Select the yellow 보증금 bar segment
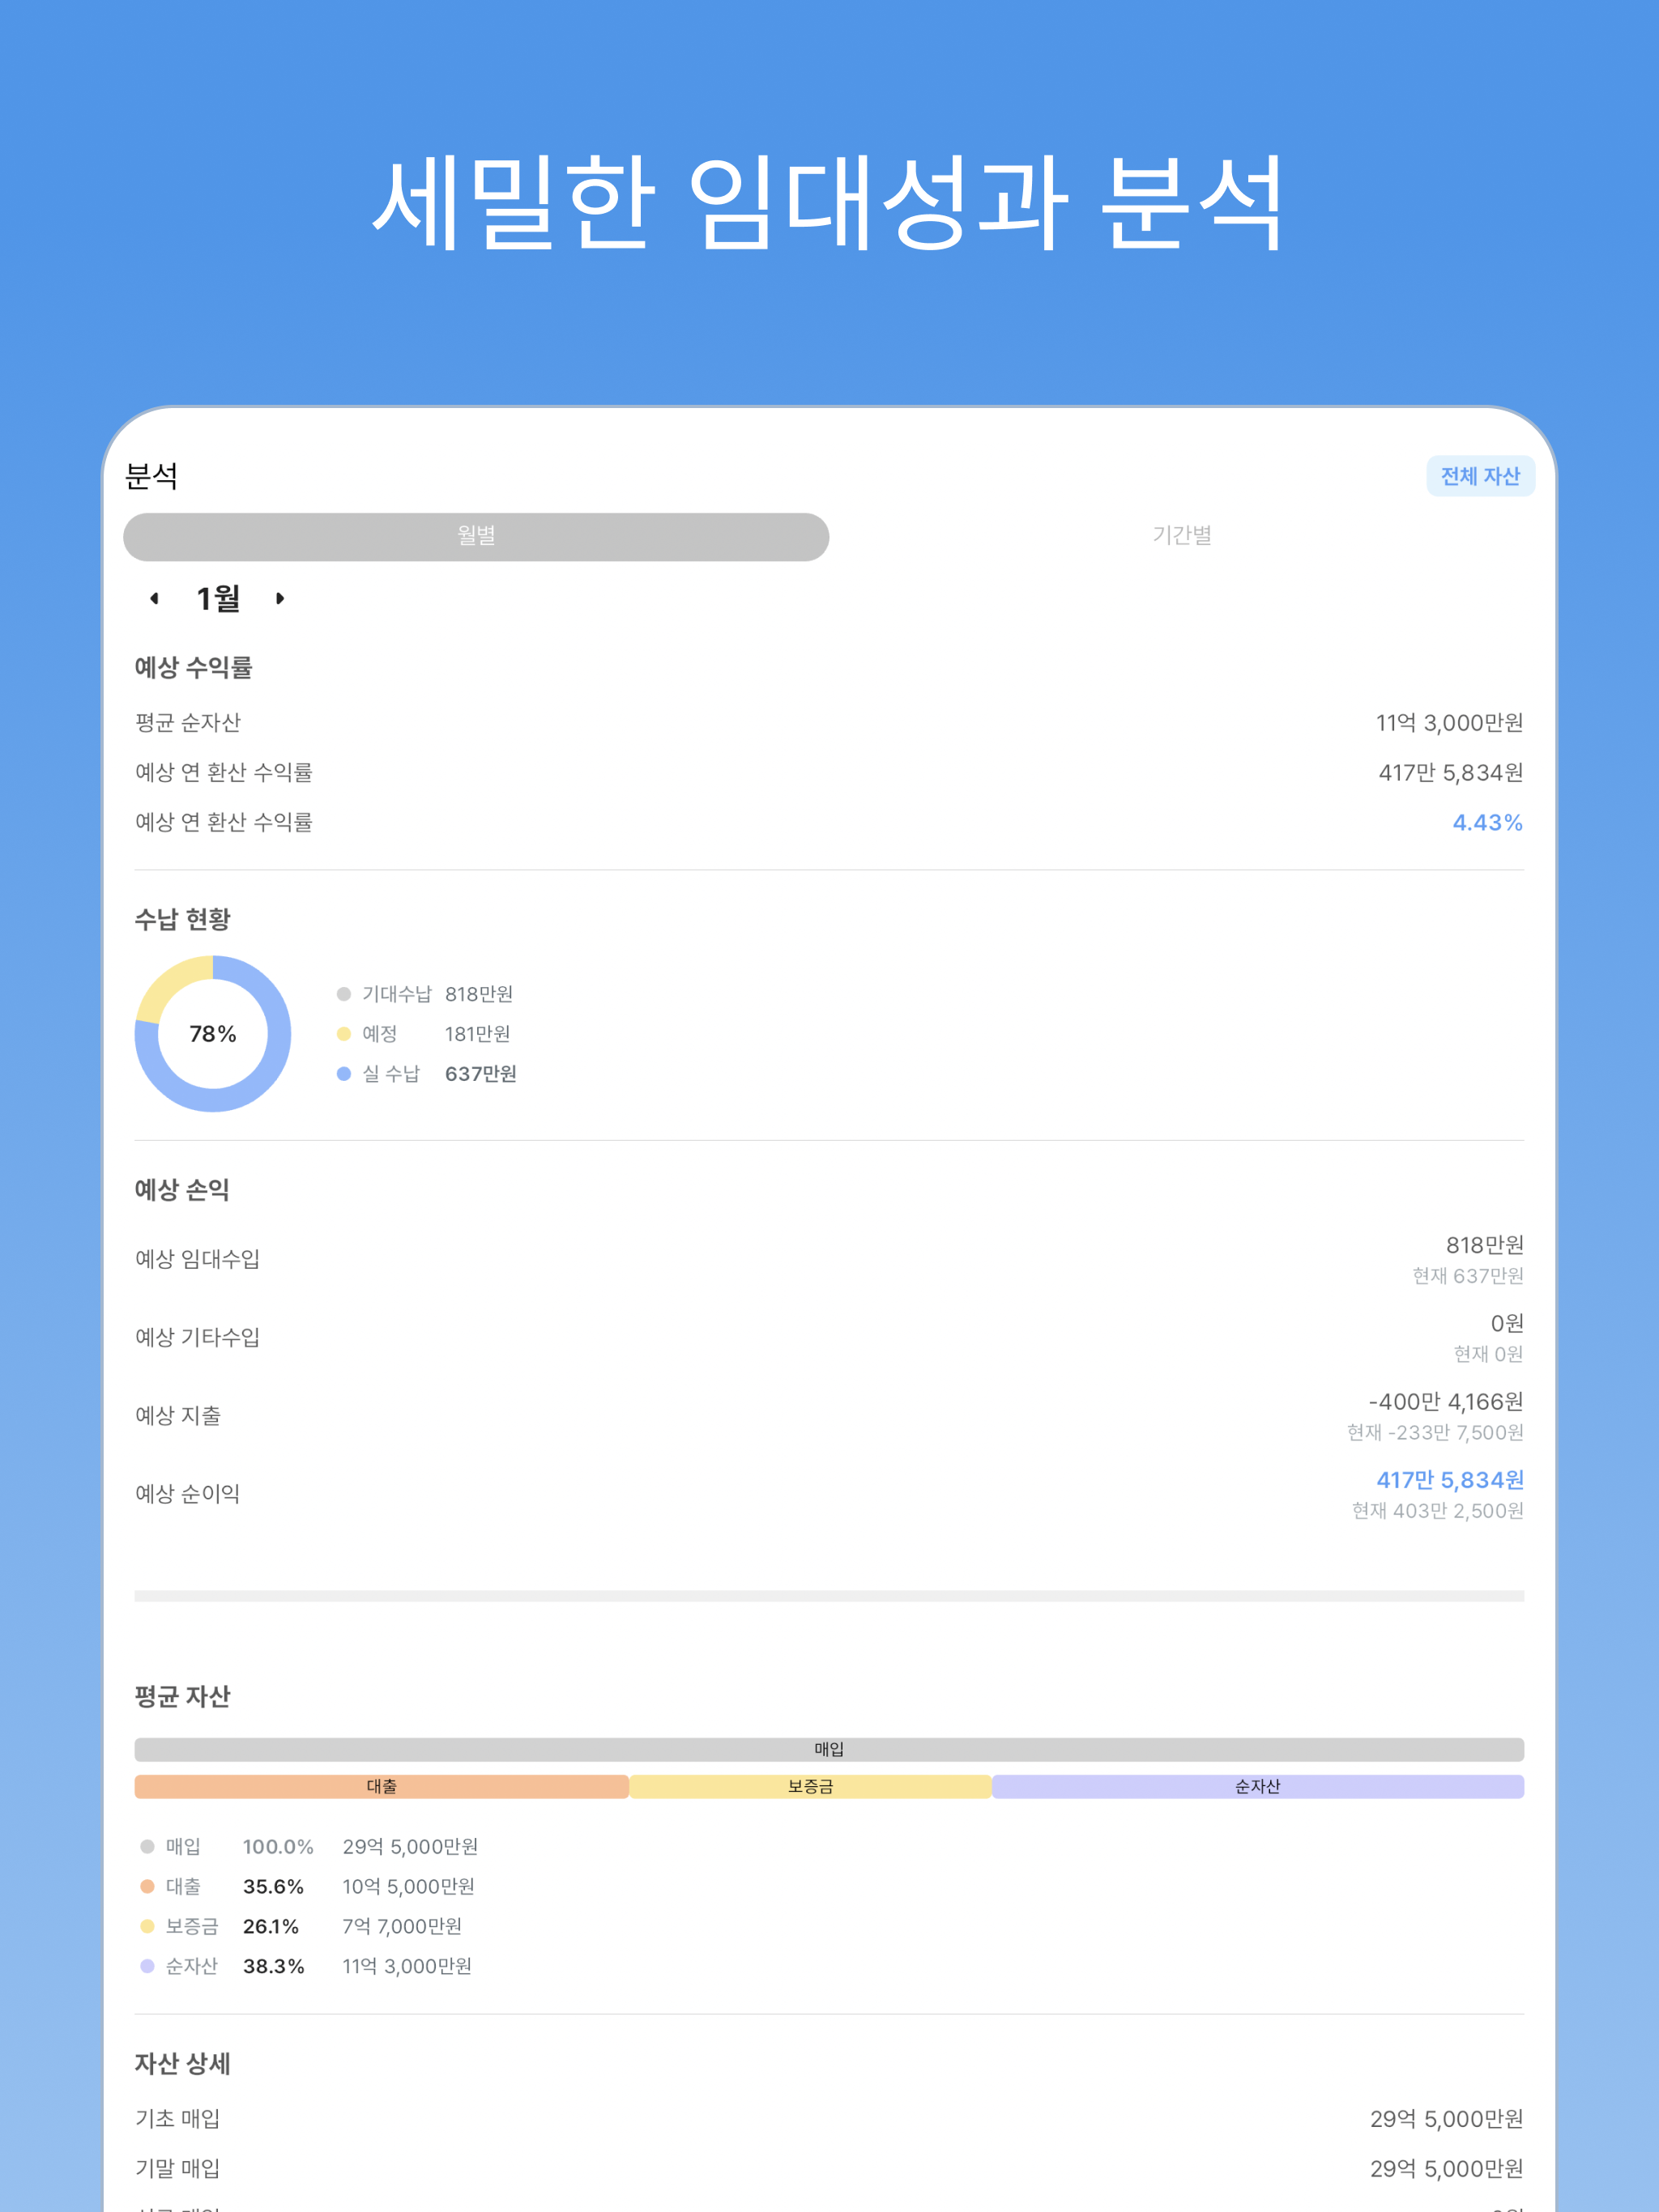The image size is (1659, 2212). point(811,1786)
